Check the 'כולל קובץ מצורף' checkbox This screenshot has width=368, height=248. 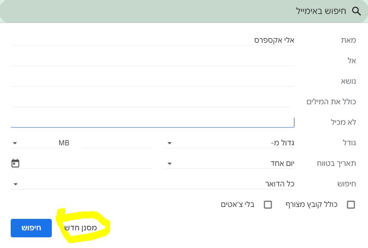point(351,204)
